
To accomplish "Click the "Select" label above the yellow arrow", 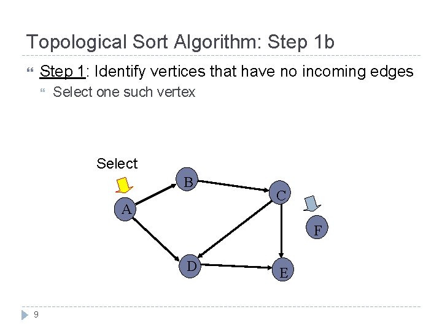I will 117,164.
